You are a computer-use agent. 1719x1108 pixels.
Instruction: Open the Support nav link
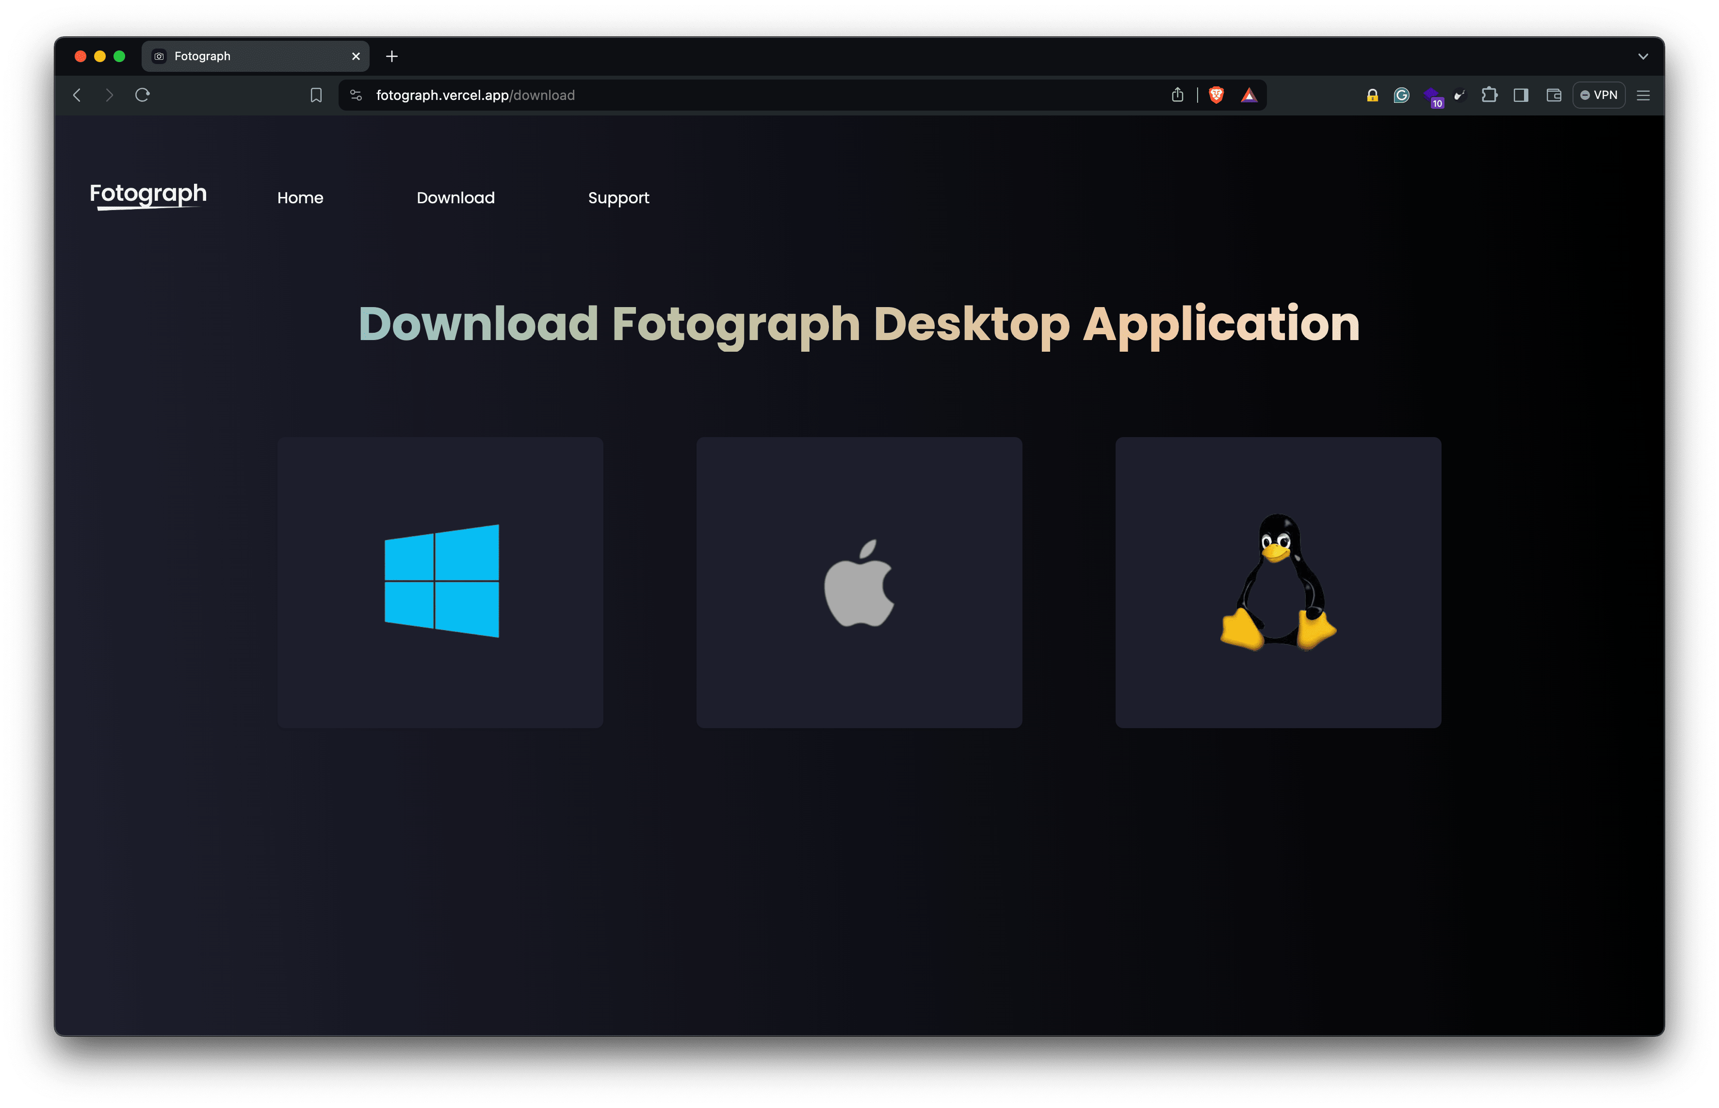[618, 198]
